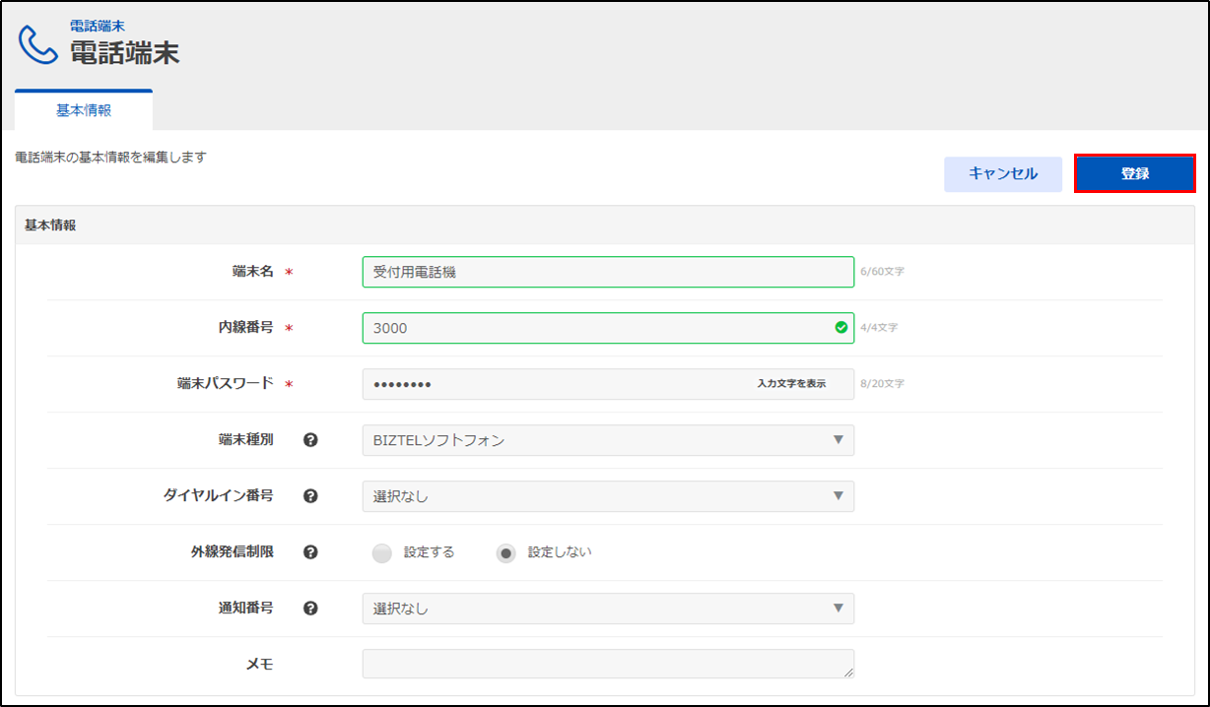Image resolution: width=1210 pixels, height=707 pixels.
Task: Select 設定しない radio button
Action: click(x=506, y=553)
